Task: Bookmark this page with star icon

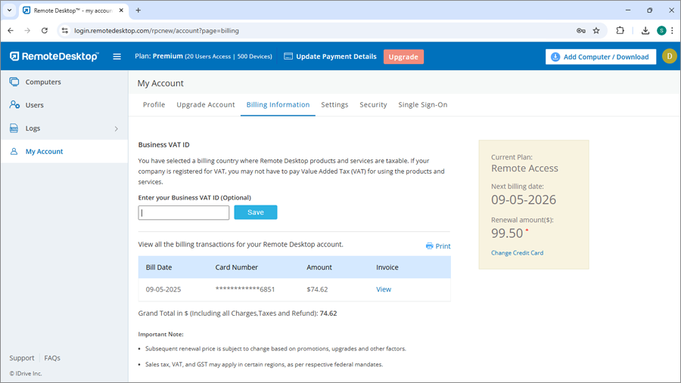Action: click(x=596, y=31)
